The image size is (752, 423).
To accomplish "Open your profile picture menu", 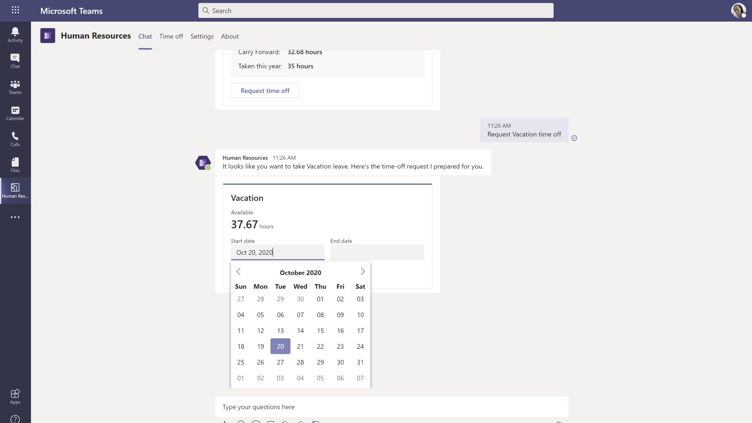I will pyautogui.click(x=738, y=10).
